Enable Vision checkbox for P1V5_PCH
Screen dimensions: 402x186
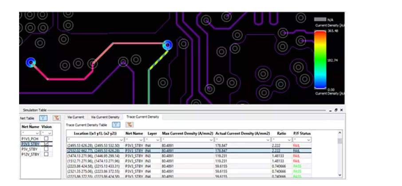[x=46, y=138]
